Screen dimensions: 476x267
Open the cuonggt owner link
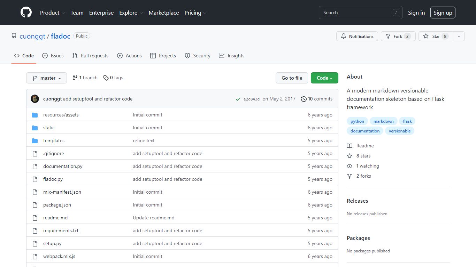click(32, 36)
